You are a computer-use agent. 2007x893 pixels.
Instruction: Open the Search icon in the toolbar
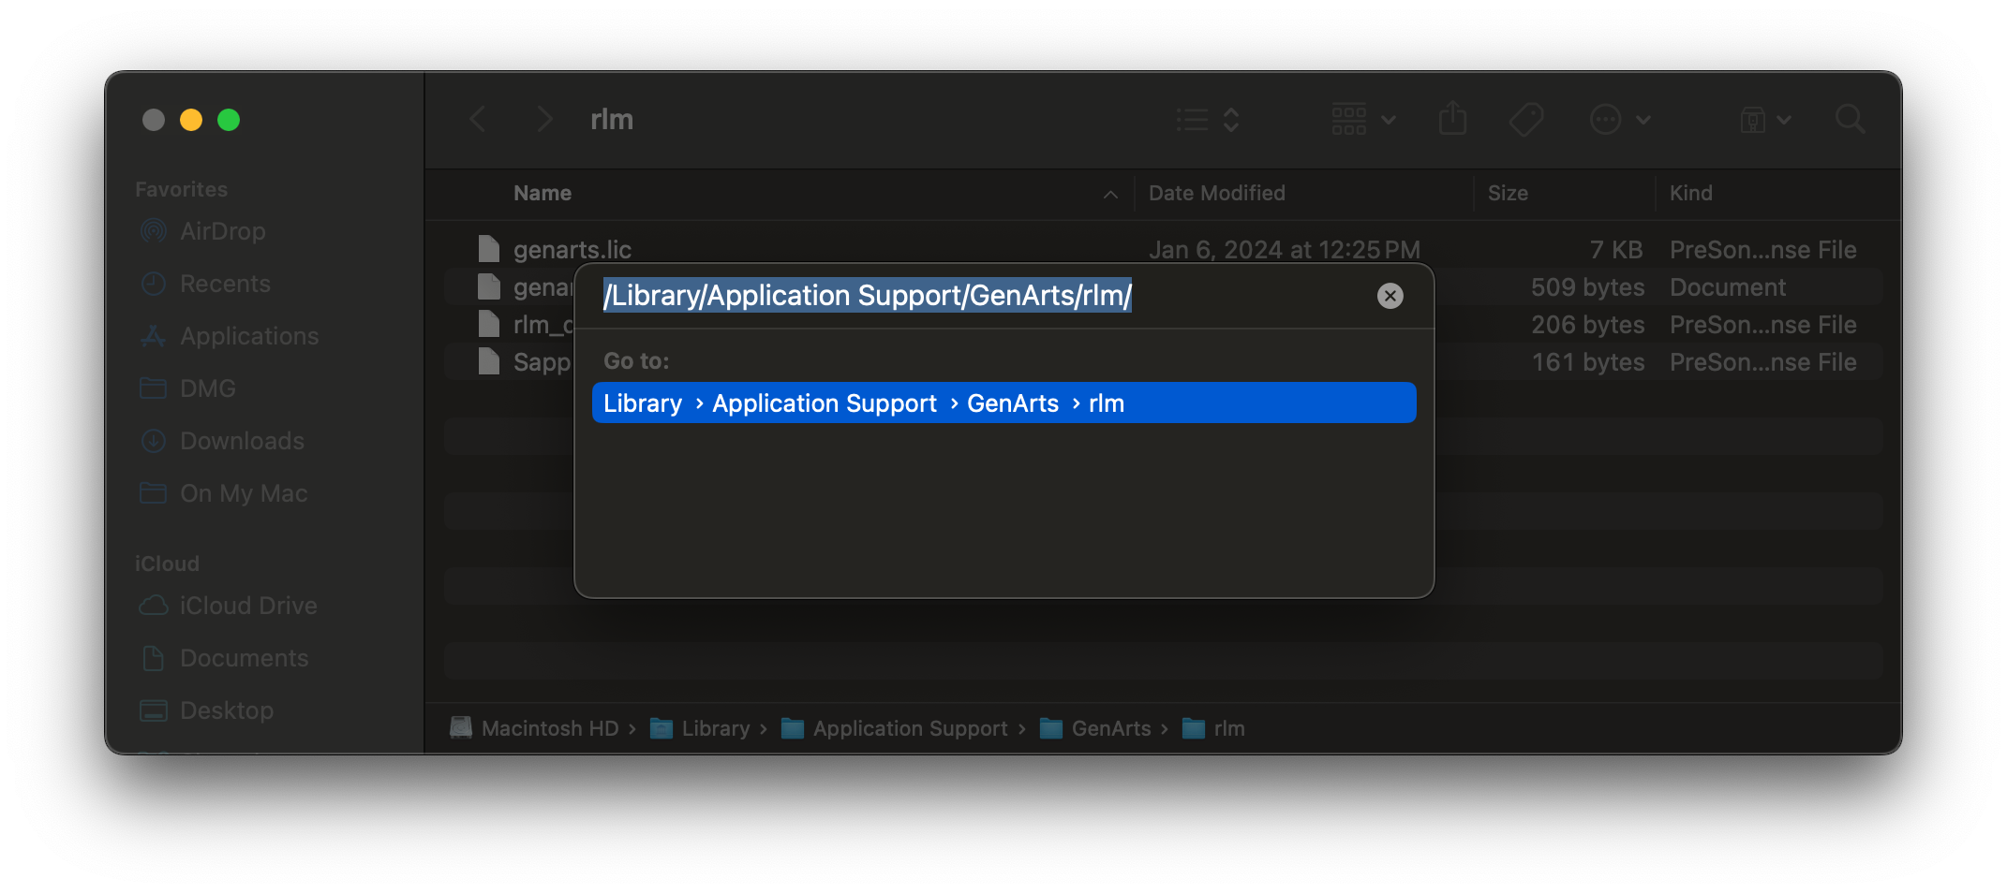[1851, 119]
